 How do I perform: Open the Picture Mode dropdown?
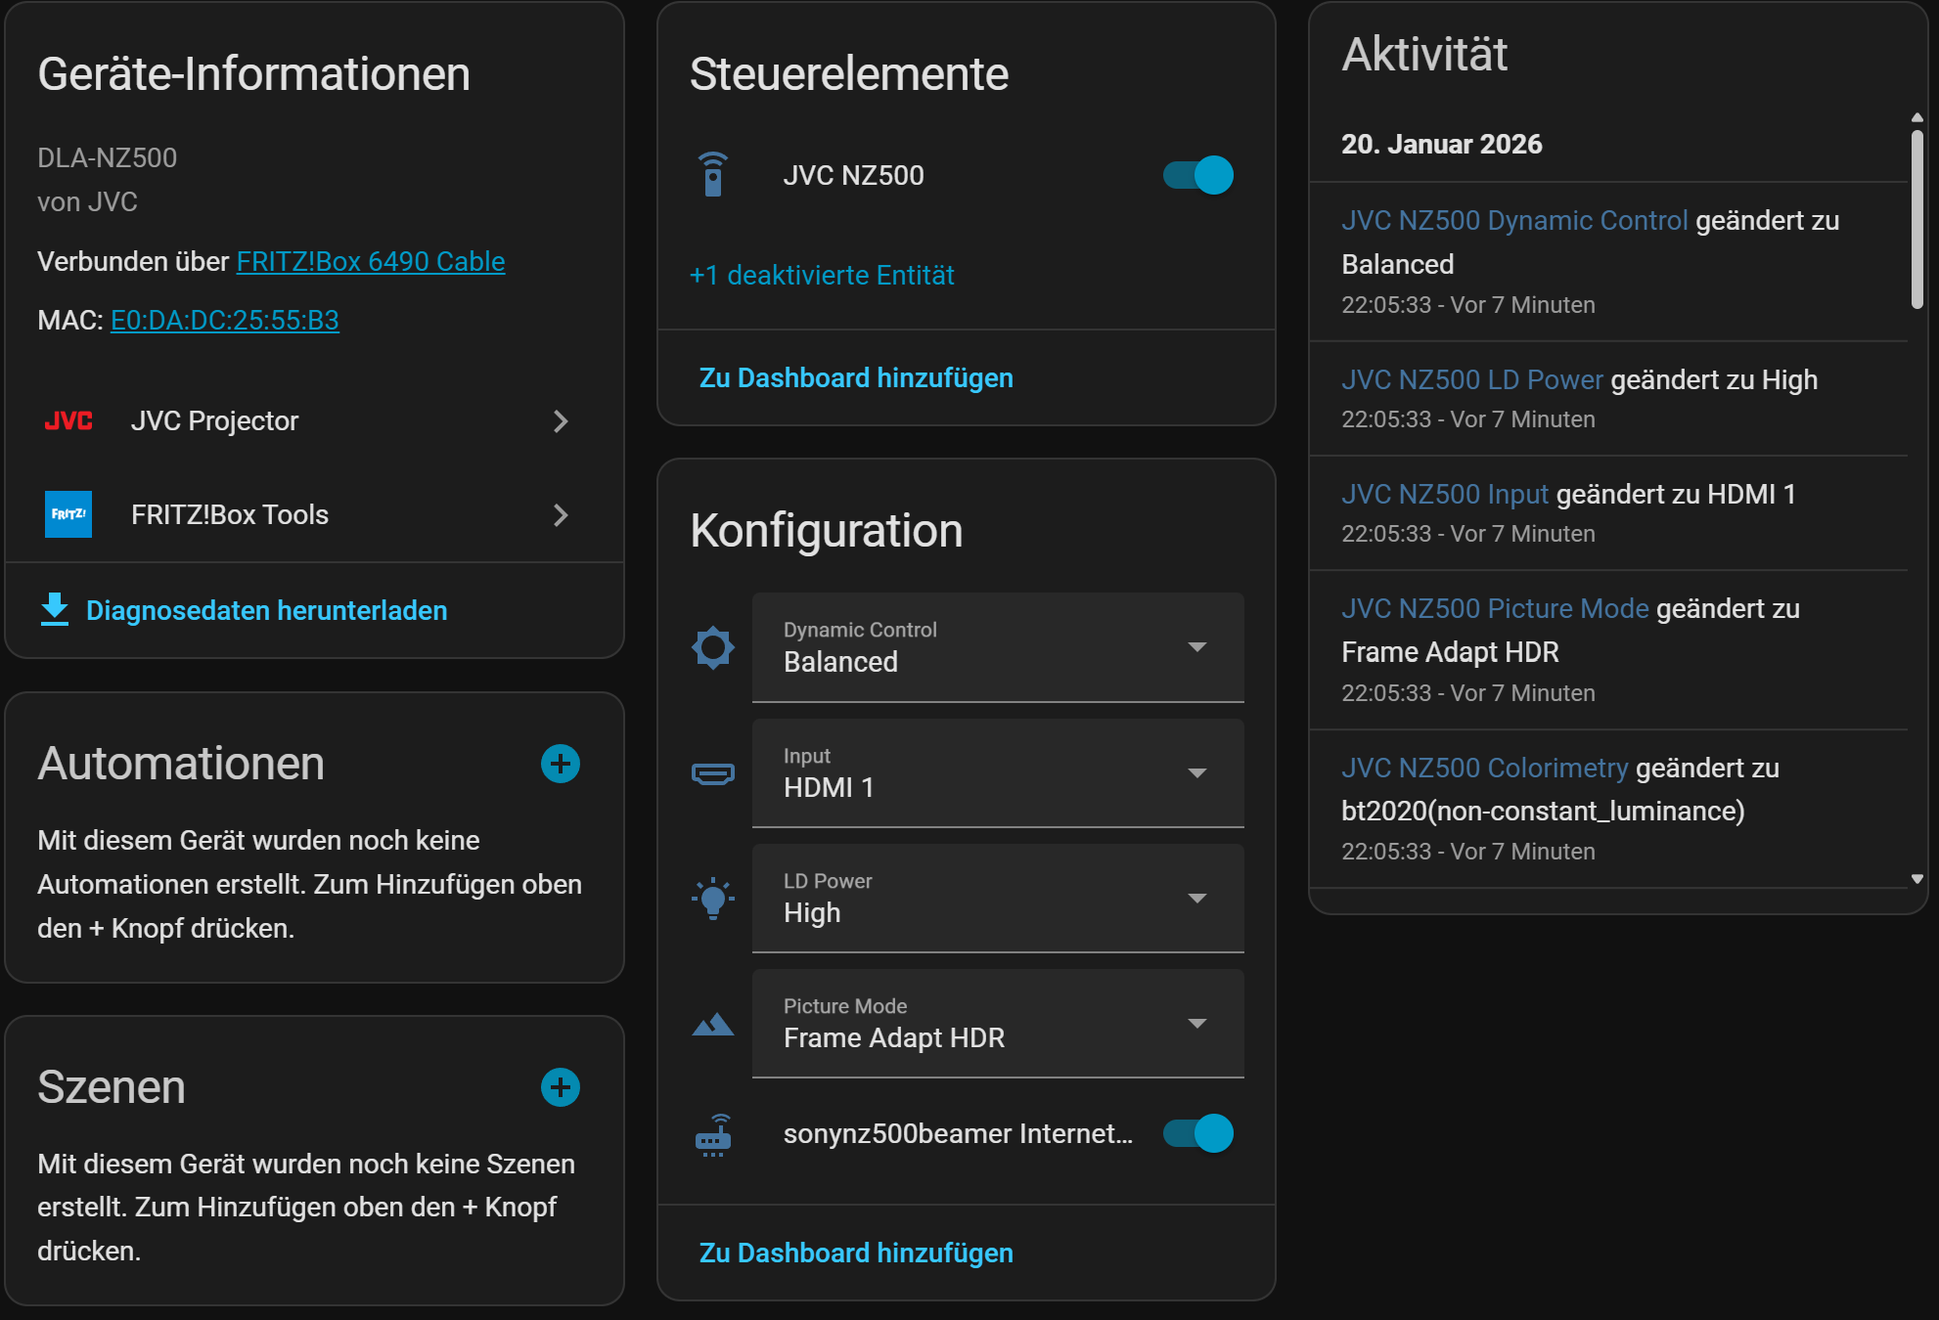pos(998,1024)
